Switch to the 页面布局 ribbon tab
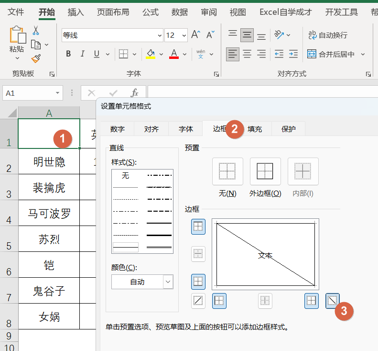Screen dimensions: 378x351 (x=113, y=12)
